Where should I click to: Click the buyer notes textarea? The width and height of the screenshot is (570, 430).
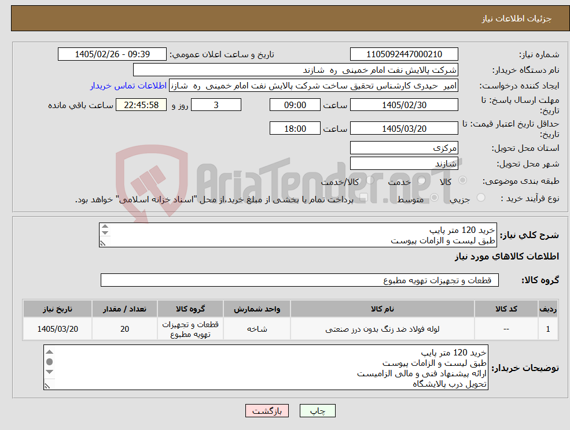click(x=266, y=368)
